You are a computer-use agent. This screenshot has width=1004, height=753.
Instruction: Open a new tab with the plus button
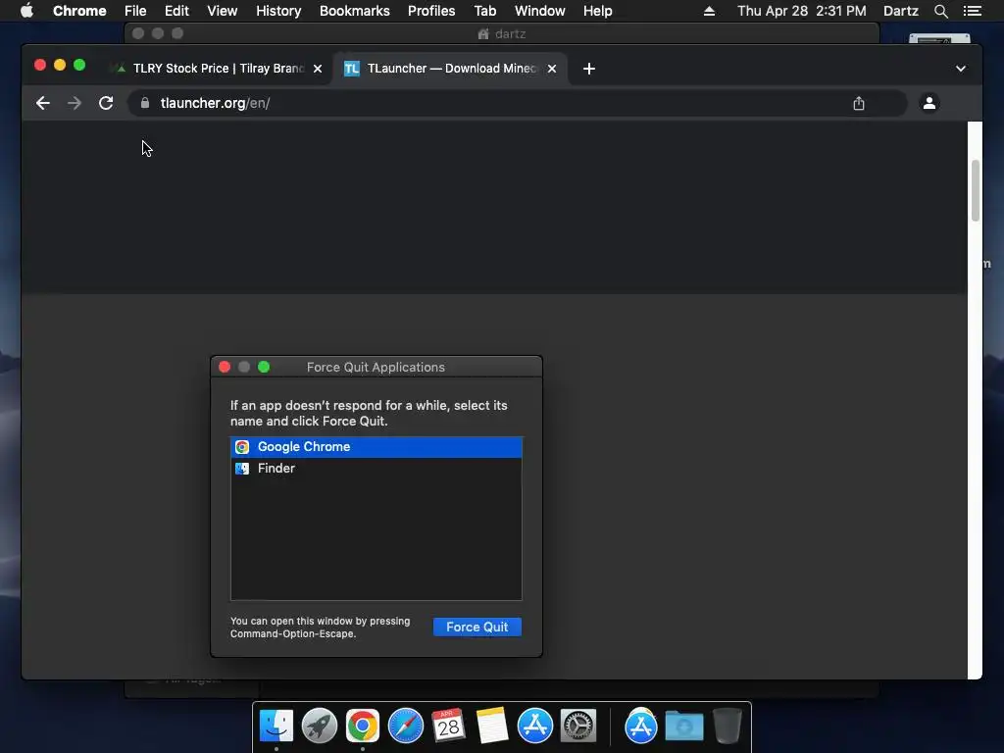pos(589,69)
